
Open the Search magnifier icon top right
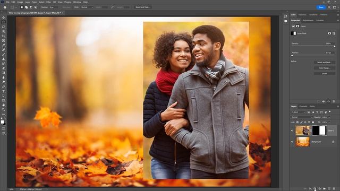(329, 7)
